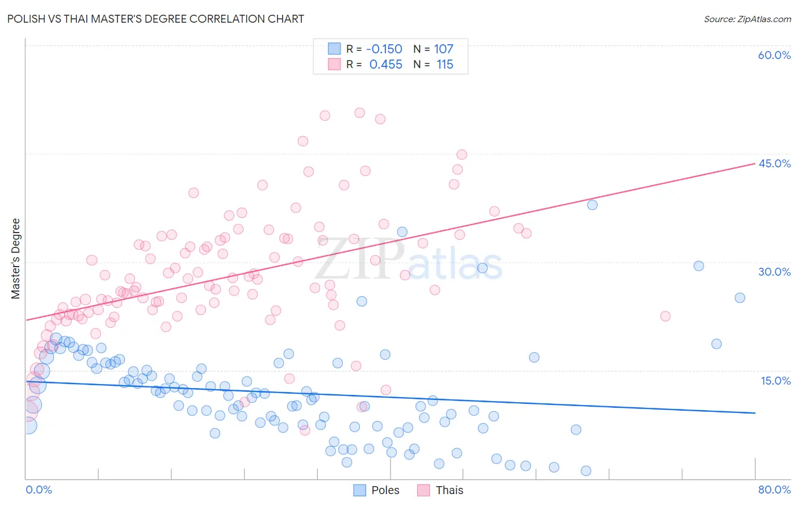
Task: Click the blue swatch beside R = -0.150
Action: 334,49
